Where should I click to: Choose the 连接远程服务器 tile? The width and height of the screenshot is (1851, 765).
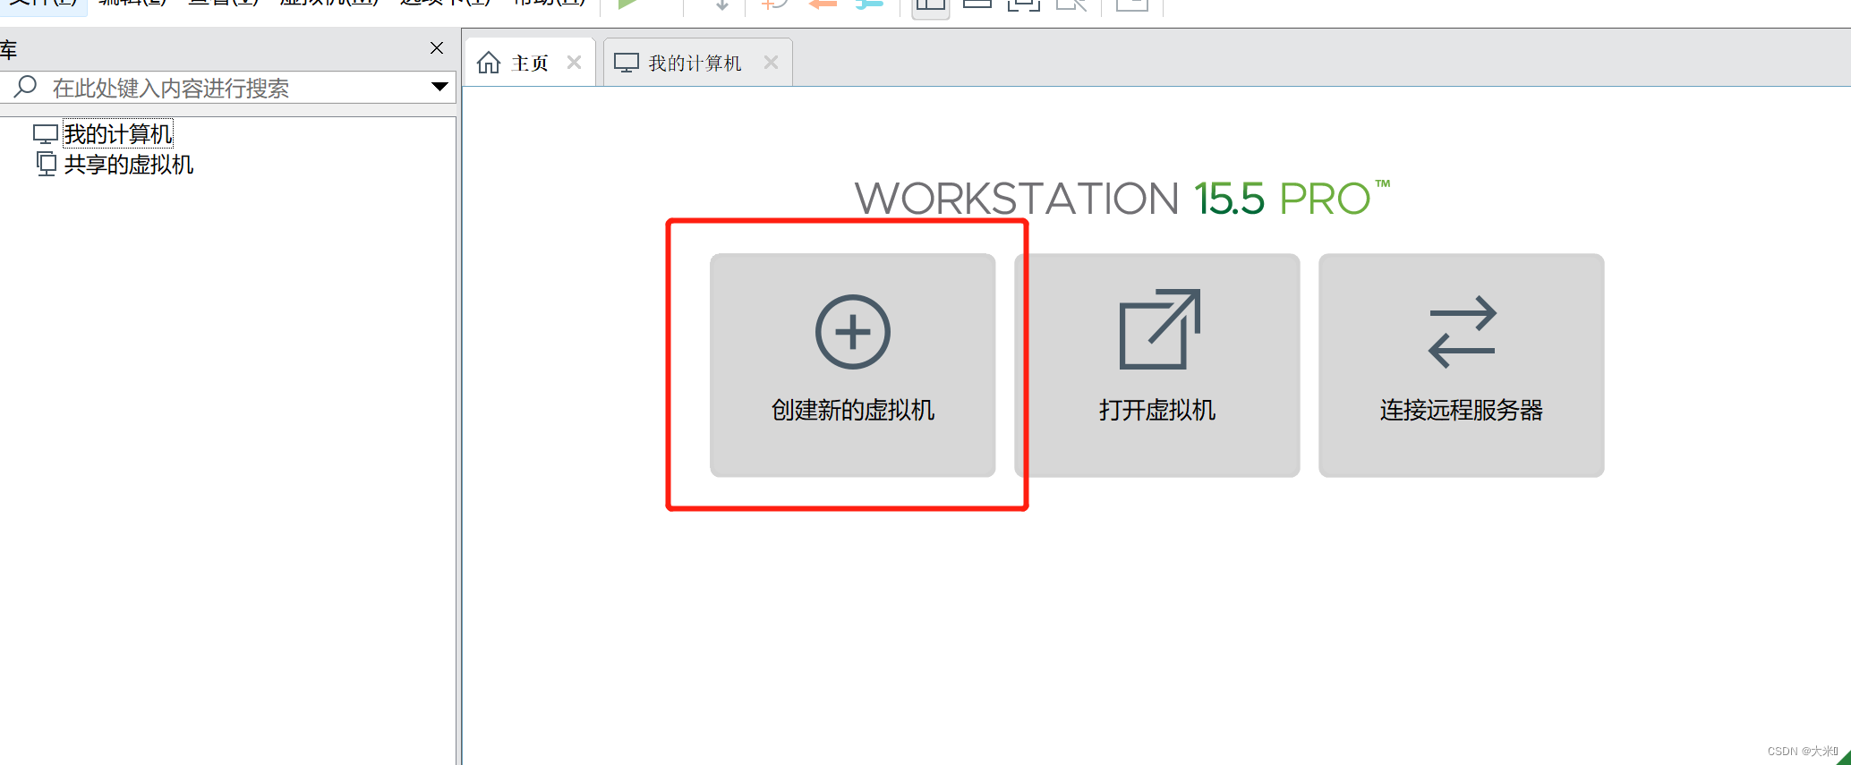point(1461,365)
